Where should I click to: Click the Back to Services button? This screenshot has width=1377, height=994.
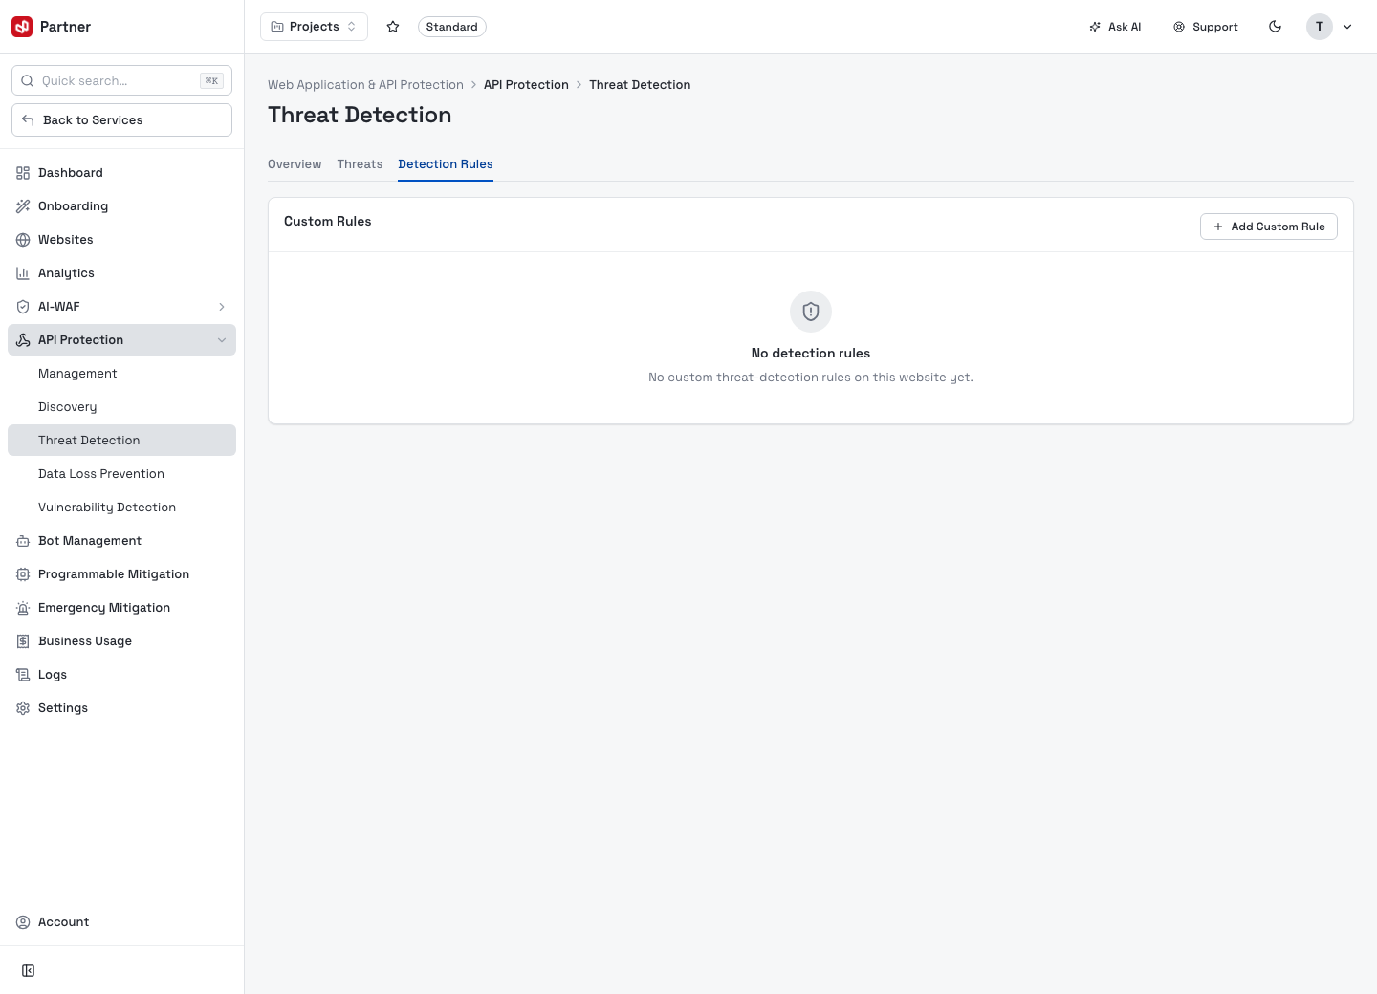(121, 120)
